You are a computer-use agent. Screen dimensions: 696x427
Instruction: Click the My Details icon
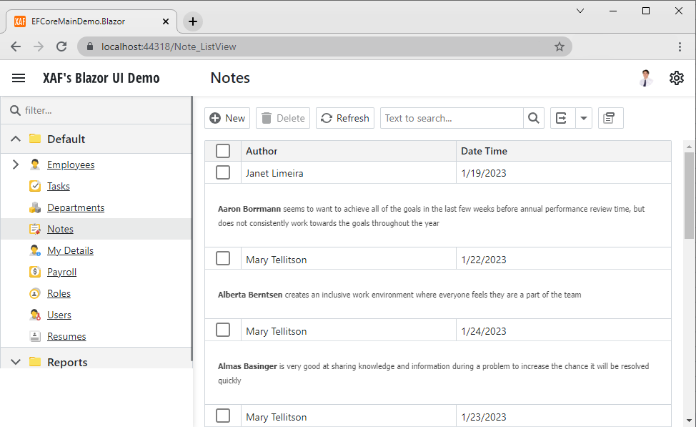(35, 250)
